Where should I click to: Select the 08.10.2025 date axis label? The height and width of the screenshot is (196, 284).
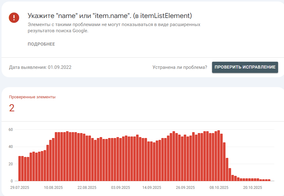point(219,188)
